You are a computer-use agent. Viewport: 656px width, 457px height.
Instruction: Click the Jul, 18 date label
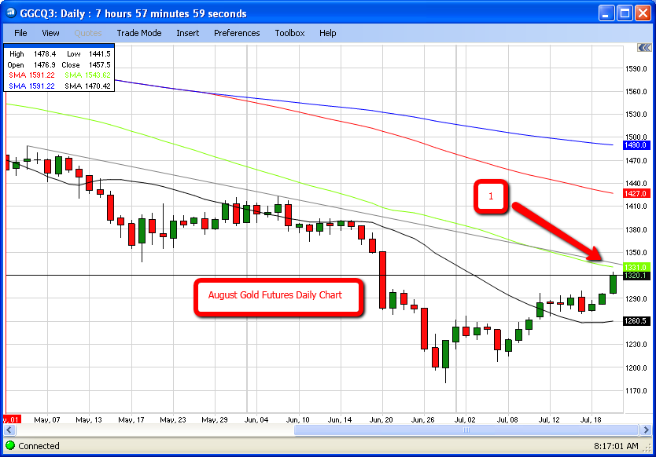point(591,419)
